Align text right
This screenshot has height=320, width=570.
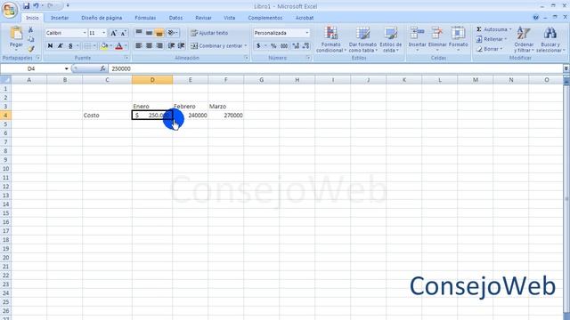(159, 45)
